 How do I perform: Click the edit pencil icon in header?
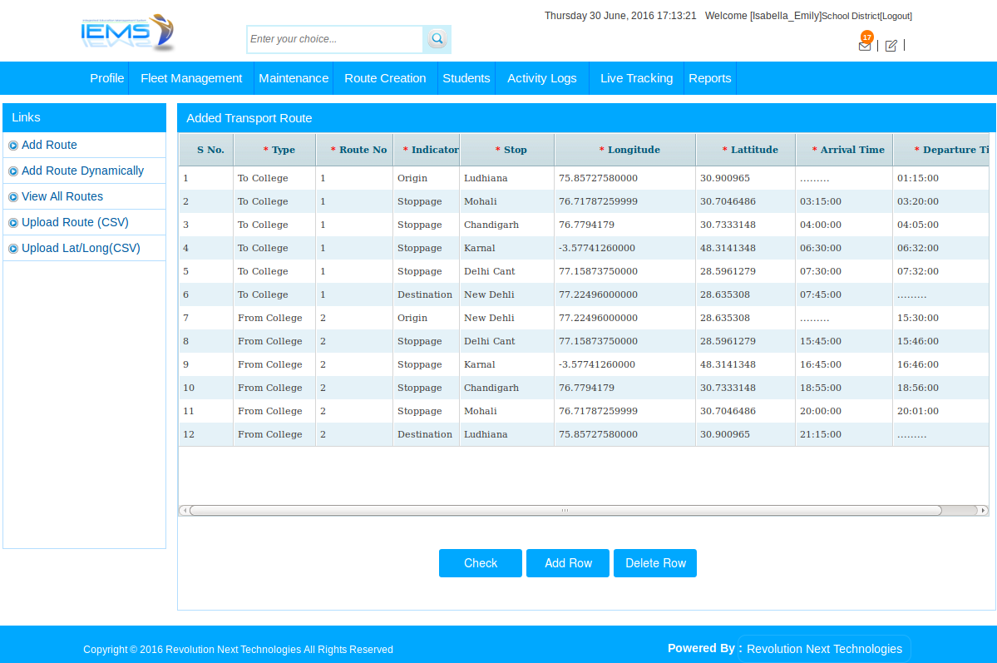click(x=891, y=45)
